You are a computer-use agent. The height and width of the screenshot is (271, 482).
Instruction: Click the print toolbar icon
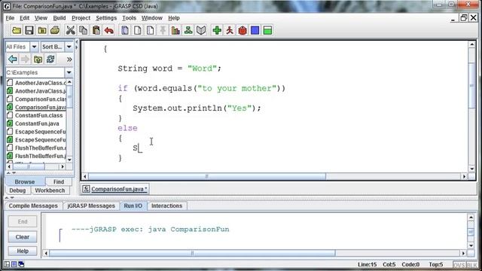tap(55, 30)
